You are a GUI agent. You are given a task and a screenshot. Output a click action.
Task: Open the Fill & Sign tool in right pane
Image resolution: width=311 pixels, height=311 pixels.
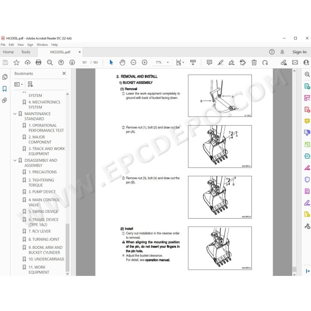(307, 203)
